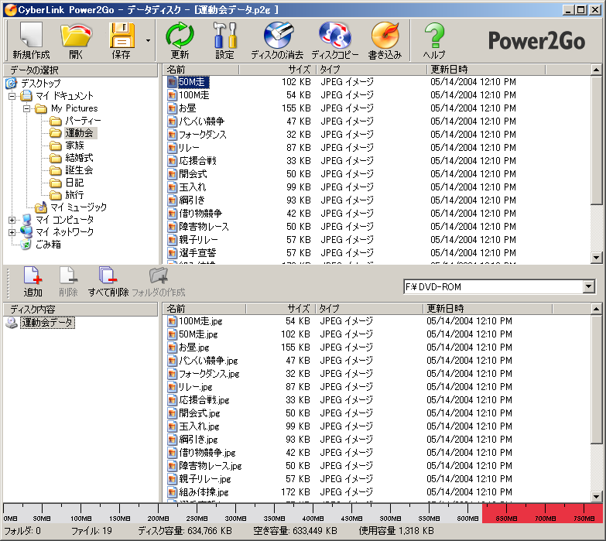Collapse the My Pictures tree node
This screenshot has height=541, width=606.
pyautogui.click(x=26, y=108)
